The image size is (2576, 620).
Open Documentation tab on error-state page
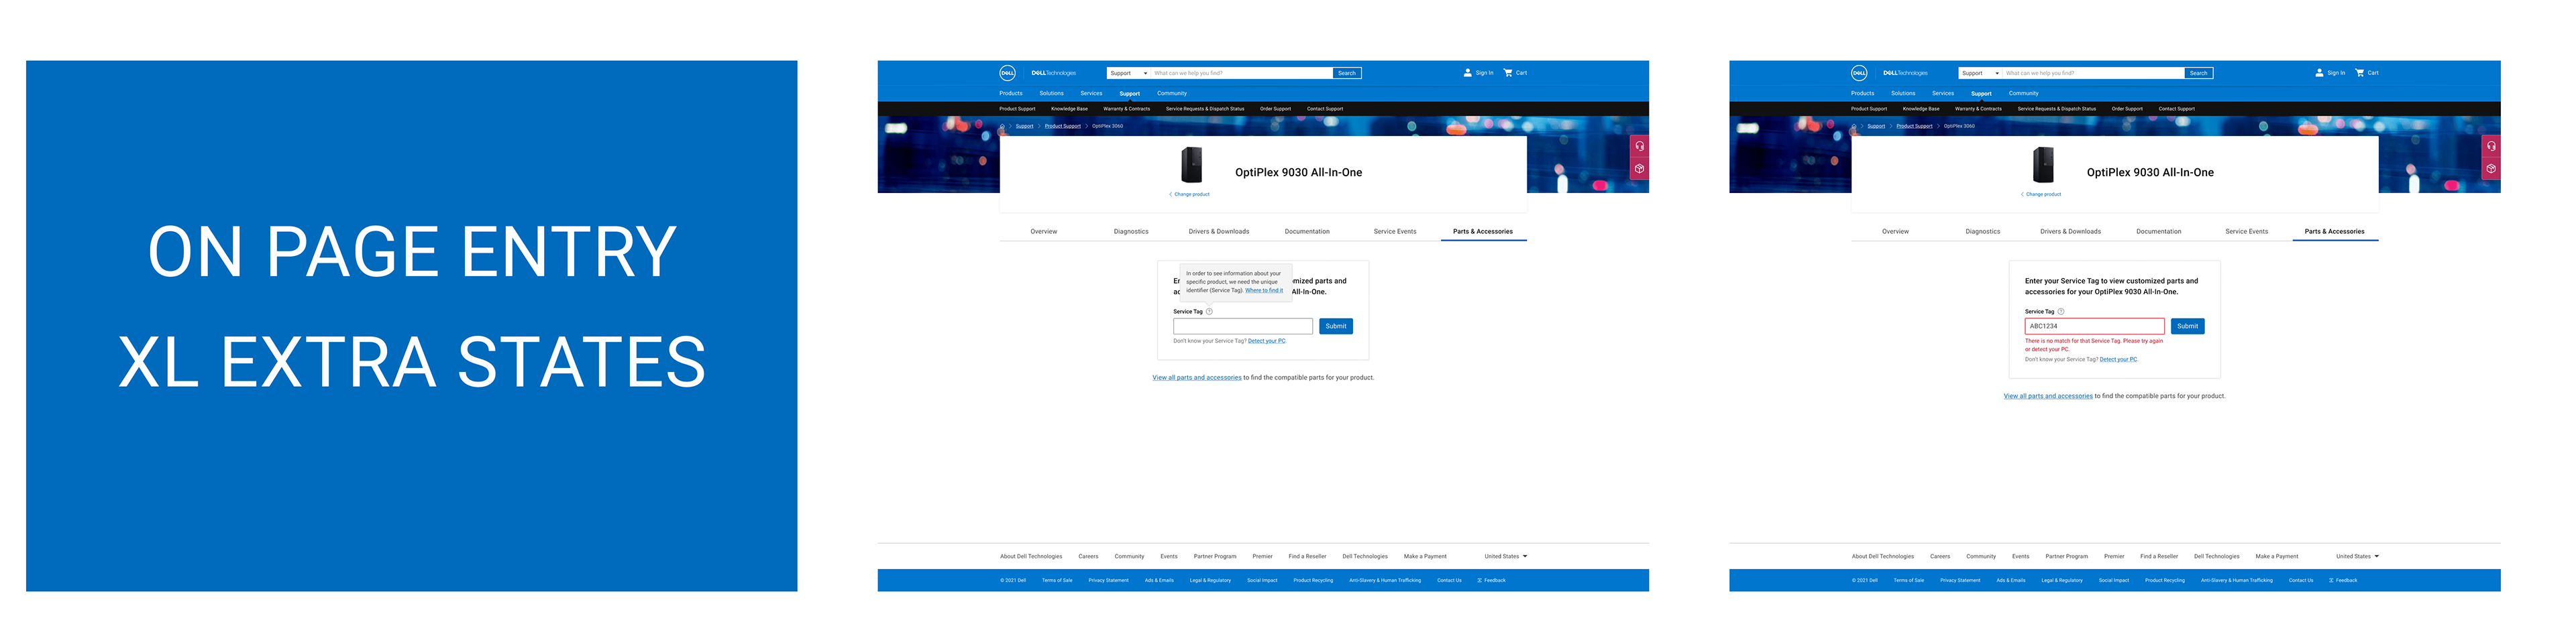[2159, 232]
